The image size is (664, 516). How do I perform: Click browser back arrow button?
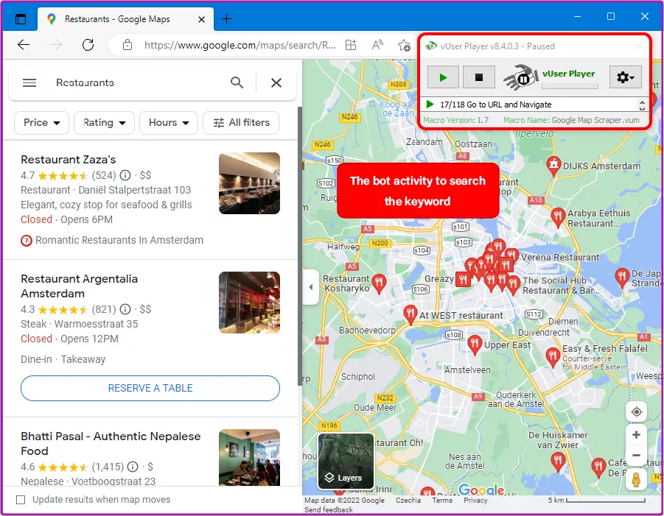pyautogui.click(x=24, y=45)
